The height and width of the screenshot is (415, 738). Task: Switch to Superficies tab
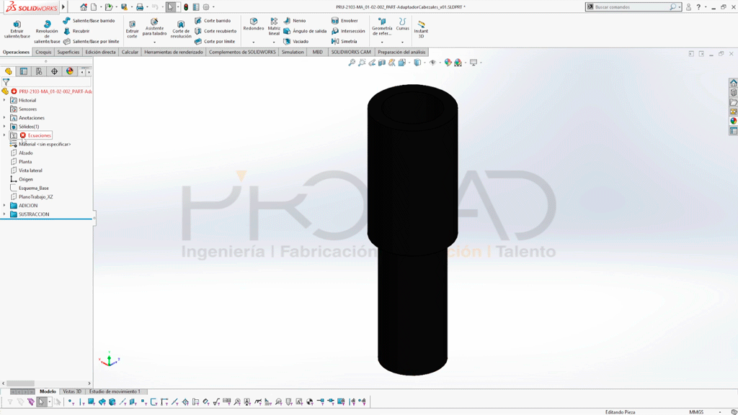click(x=68, y=52)
